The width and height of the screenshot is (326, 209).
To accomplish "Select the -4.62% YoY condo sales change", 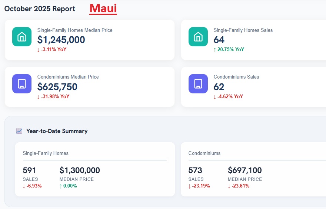I will click(228, 96).
